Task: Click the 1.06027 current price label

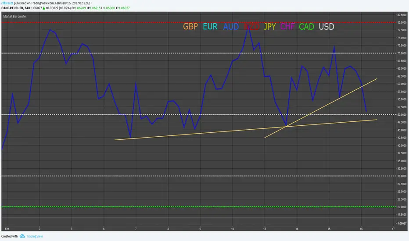Action: pos(402,223)
